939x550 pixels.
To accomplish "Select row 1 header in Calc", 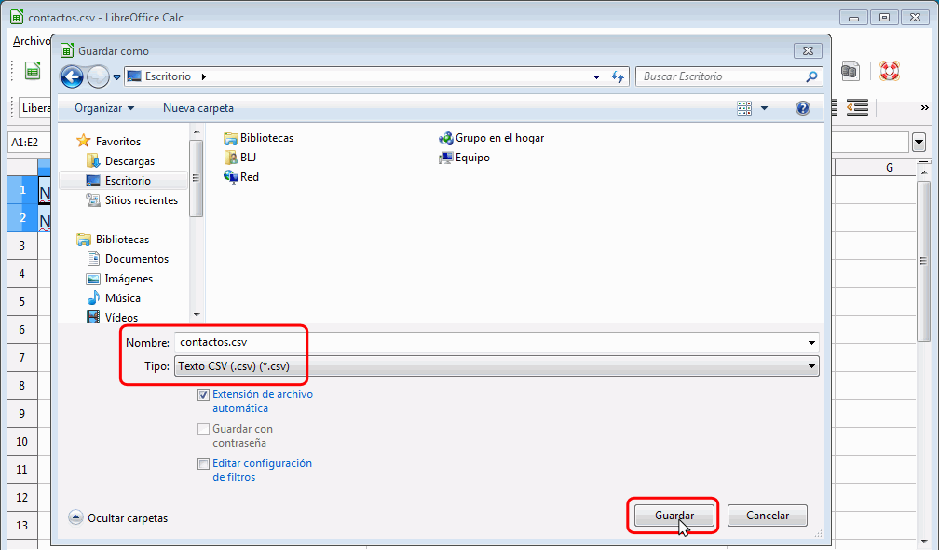I will coord(22,190).
